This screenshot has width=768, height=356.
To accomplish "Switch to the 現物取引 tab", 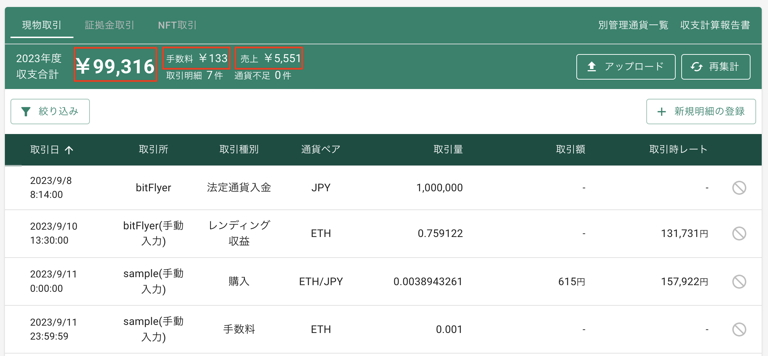I will click(x=42, y=25).
